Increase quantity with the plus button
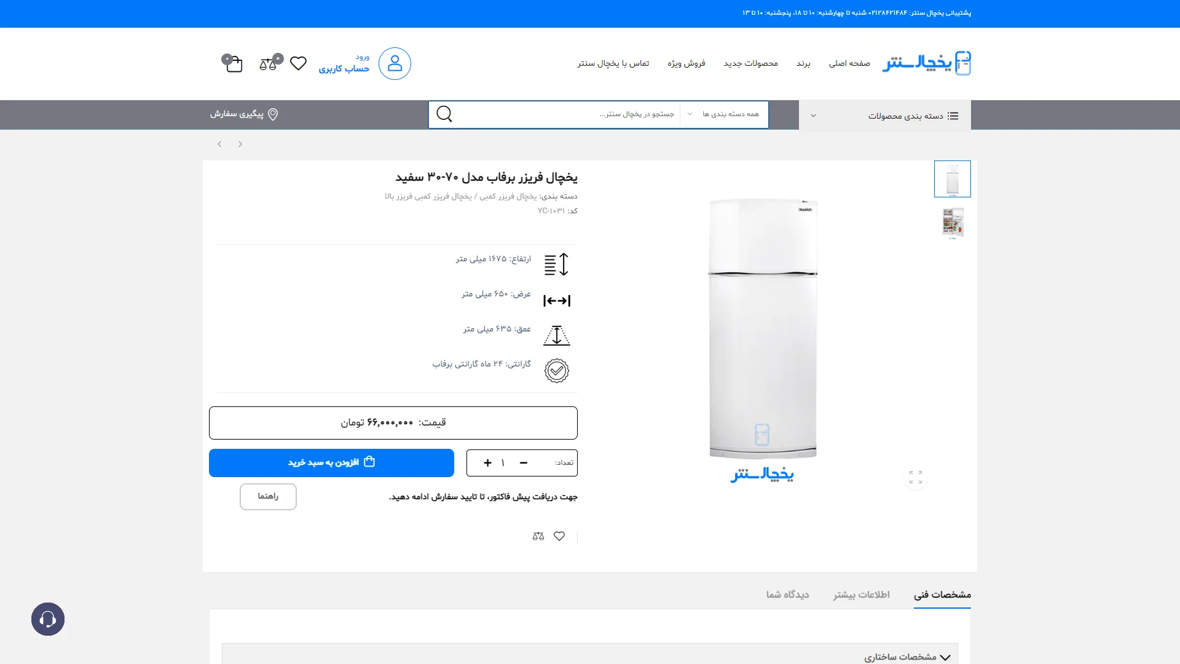Image resolution: width=1180 pixels, height=664 pixels. point(487,463)
